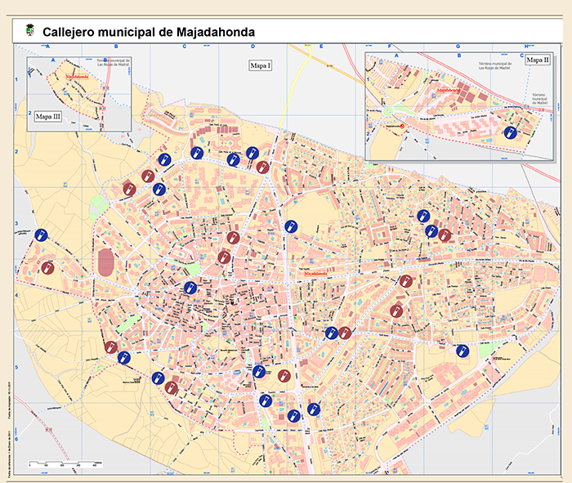Click the 'Majadahonda' label inside Mapa III inset
Viewport: 572px width, 483px height.
tap(77, 77)
